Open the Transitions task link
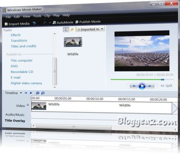The width and height of the screenshot is (180, 154). [x=19, y=41]
